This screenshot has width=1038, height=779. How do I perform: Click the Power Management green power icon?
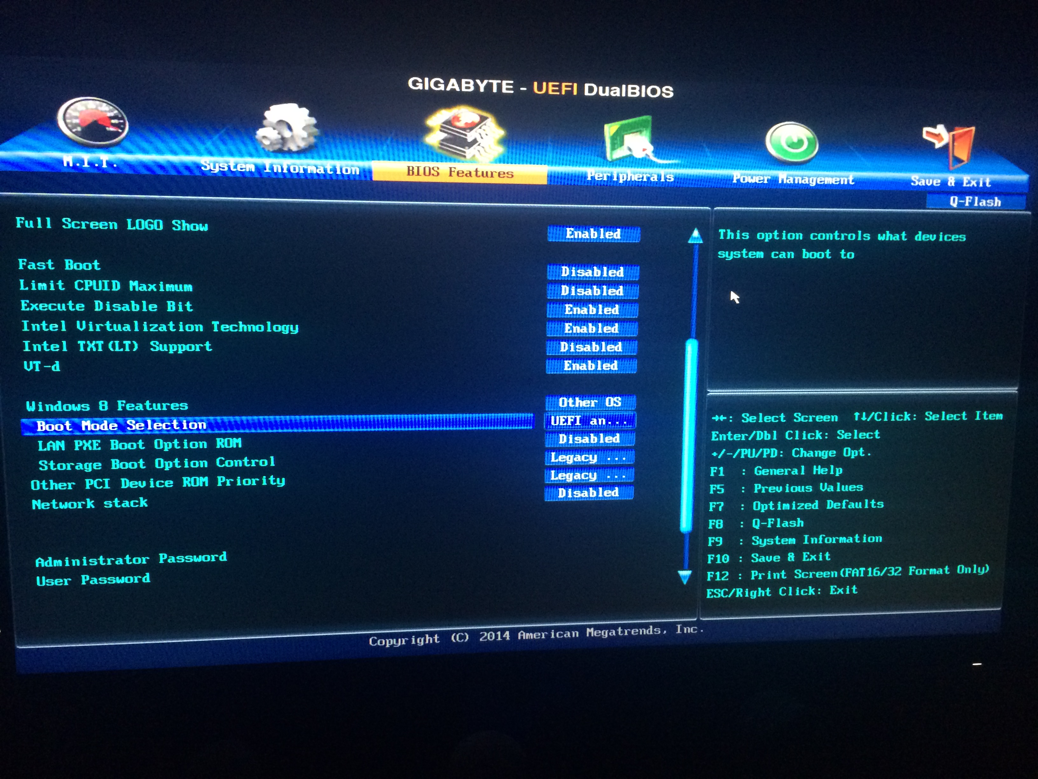point(792,143)
